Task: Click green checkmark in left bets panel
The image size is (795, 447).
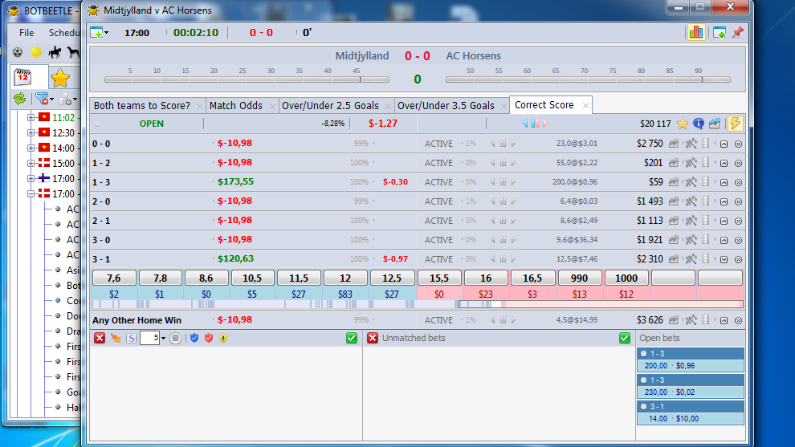Action: pos(352,338)
